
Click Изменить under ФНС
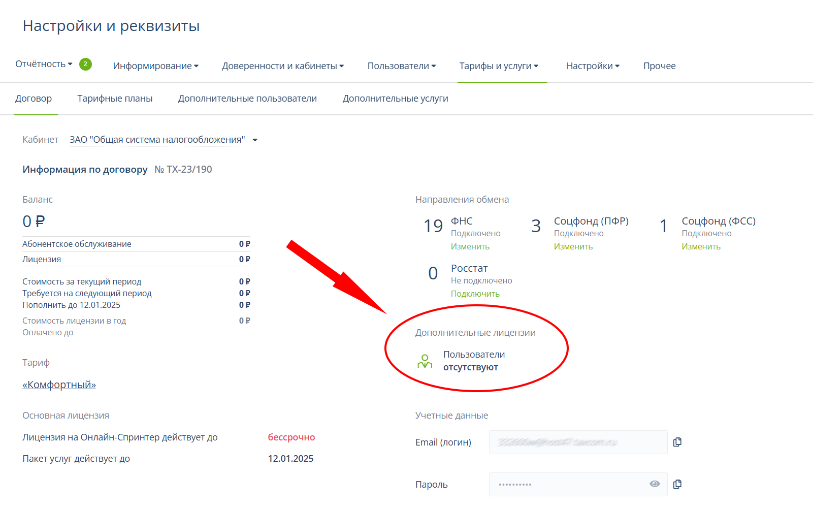click(470, 247)
